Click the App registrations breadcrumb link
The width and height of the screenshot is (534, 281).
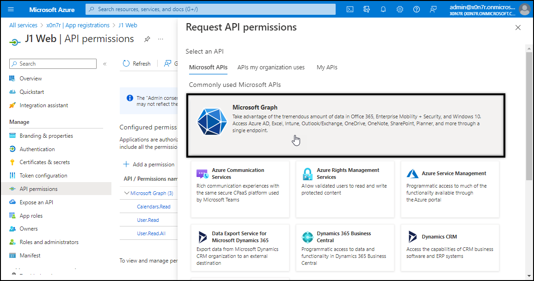pyautogui.click(x=78, y=25)
